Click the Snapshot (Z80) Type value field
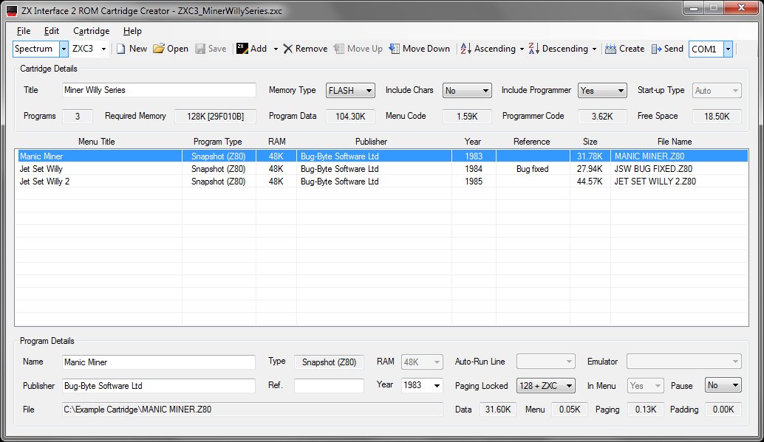This screenshot has height=442, width=764. (x=329, y=362)
